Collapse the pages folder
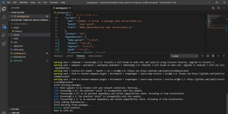This screenshot has width=228, height=114. 29,27
